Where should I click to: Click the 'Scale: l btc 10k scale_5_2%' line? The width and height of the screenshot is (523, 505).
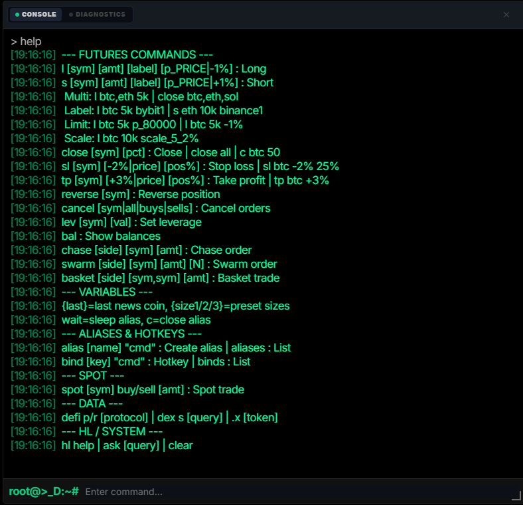104,138
